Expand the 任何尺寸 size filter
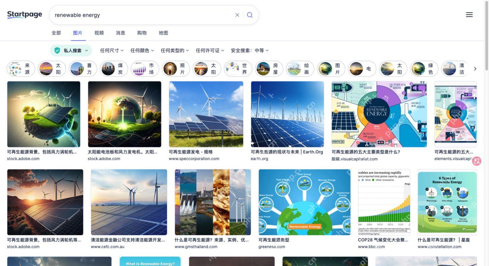Screen dimensions: 489x266 112,51
